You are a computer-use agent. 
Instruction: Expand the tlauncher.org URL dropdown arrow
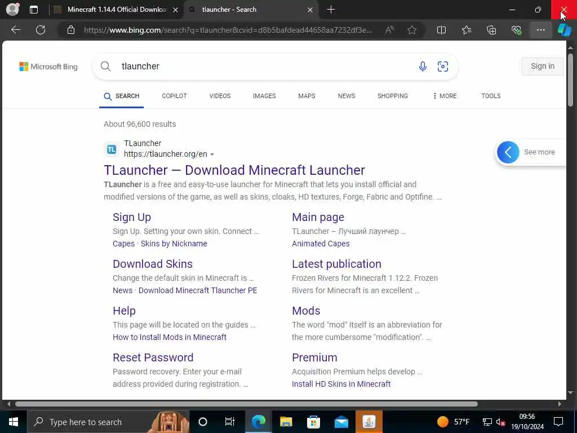[212, 154]
